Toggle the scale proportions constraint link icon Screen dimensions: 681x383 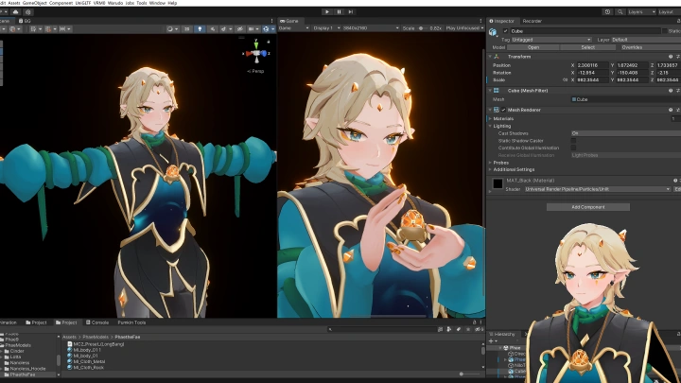pyautogui.click(x=565, y=79)
